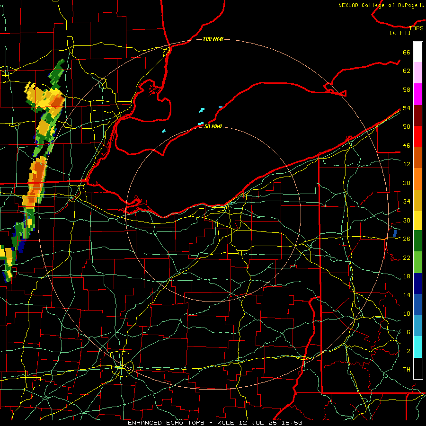Select the light orange legend swatch
This screenshot has height=426, width=426.
point(418,178)
